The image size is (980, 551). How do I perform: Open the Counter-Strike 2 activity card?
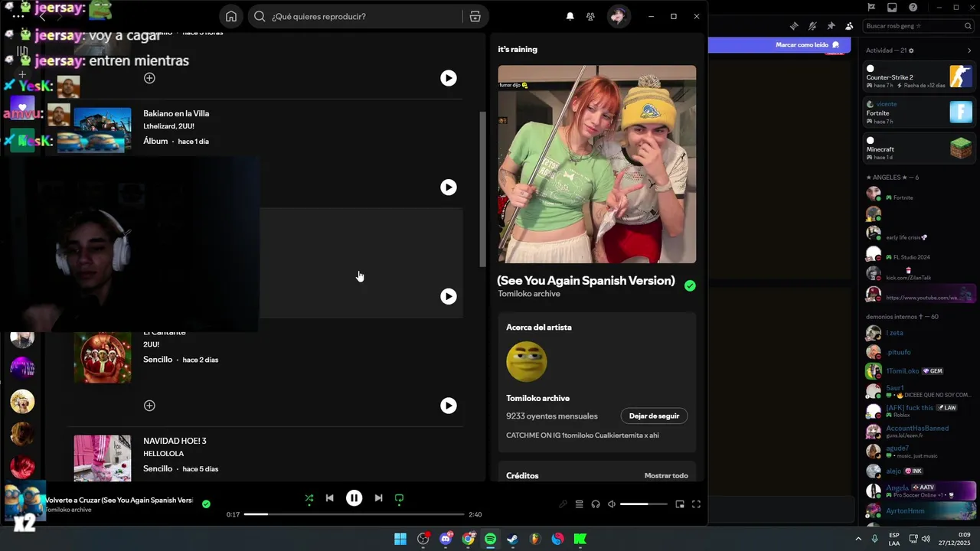(918, 77)
